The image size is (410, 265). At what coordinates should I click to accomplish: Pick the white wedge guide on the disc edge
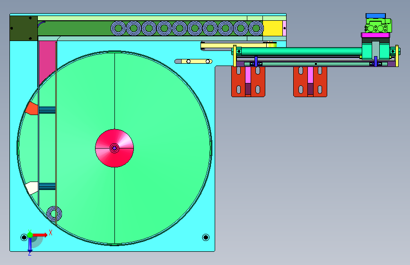click(x=32, y=188)
